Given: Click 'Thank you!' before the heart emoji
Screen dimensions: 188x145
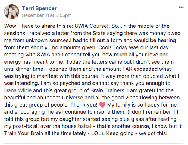Looking at the screenshot, I should (84, 105).
